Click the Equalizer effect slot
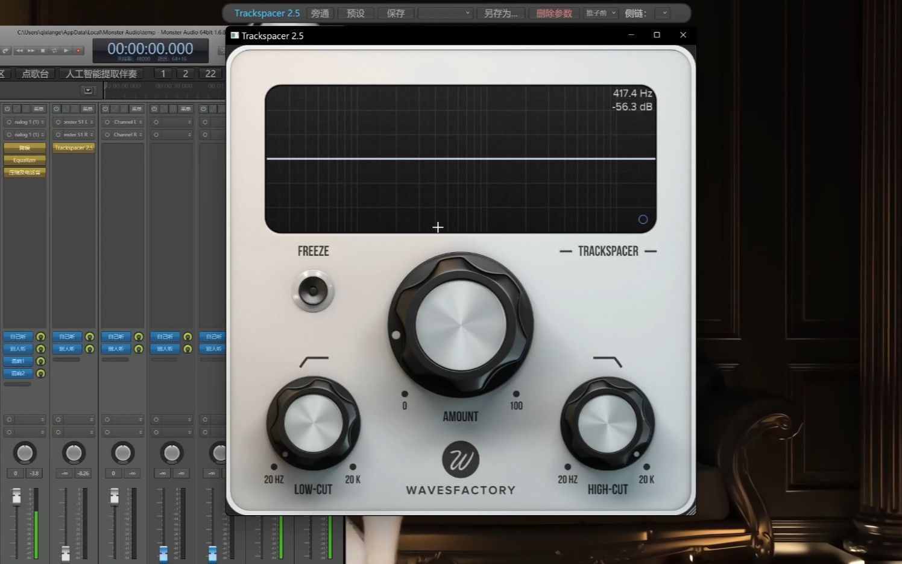The height and width of the screenshot is (564, 902). pos(25,160)
